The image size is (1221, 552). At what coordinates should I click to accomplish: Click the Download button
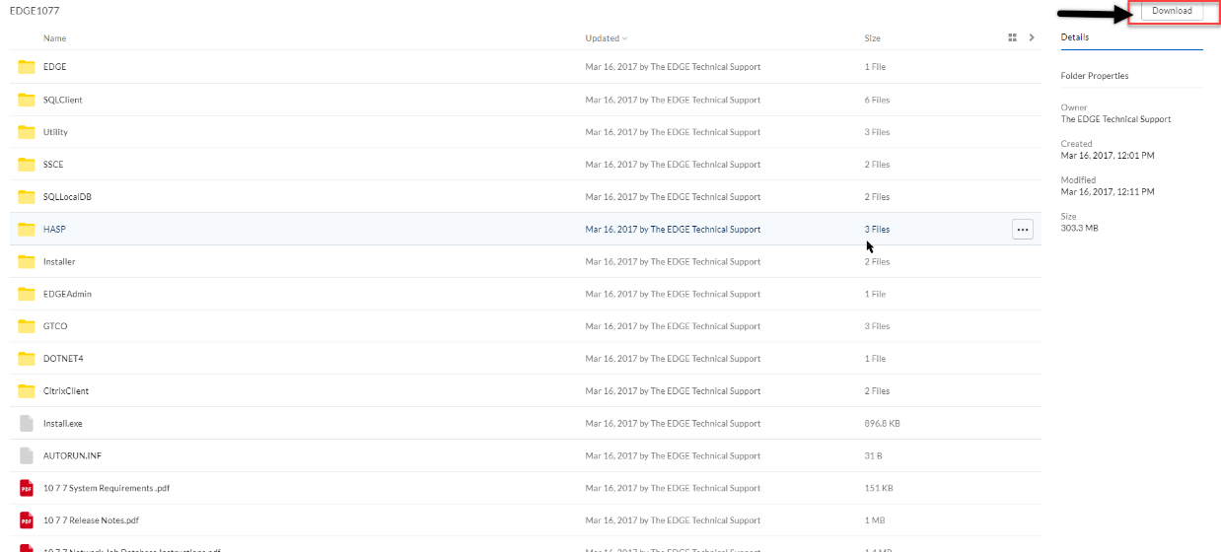pos(1172,11)
